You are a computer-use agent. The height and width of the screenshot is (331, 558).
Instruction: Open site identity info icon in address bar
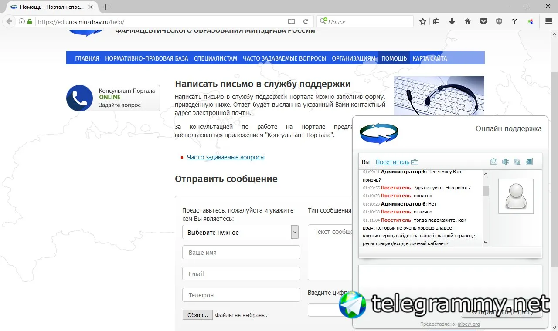pyautogui.click(x=21, y=21)
